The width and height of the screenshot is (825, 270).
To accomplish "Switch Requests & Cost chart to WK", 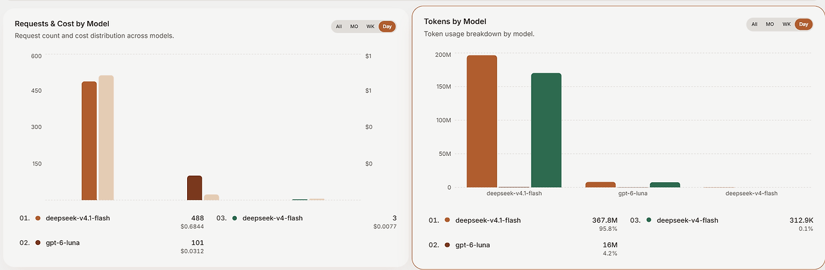I will click(x=371, y=26).
